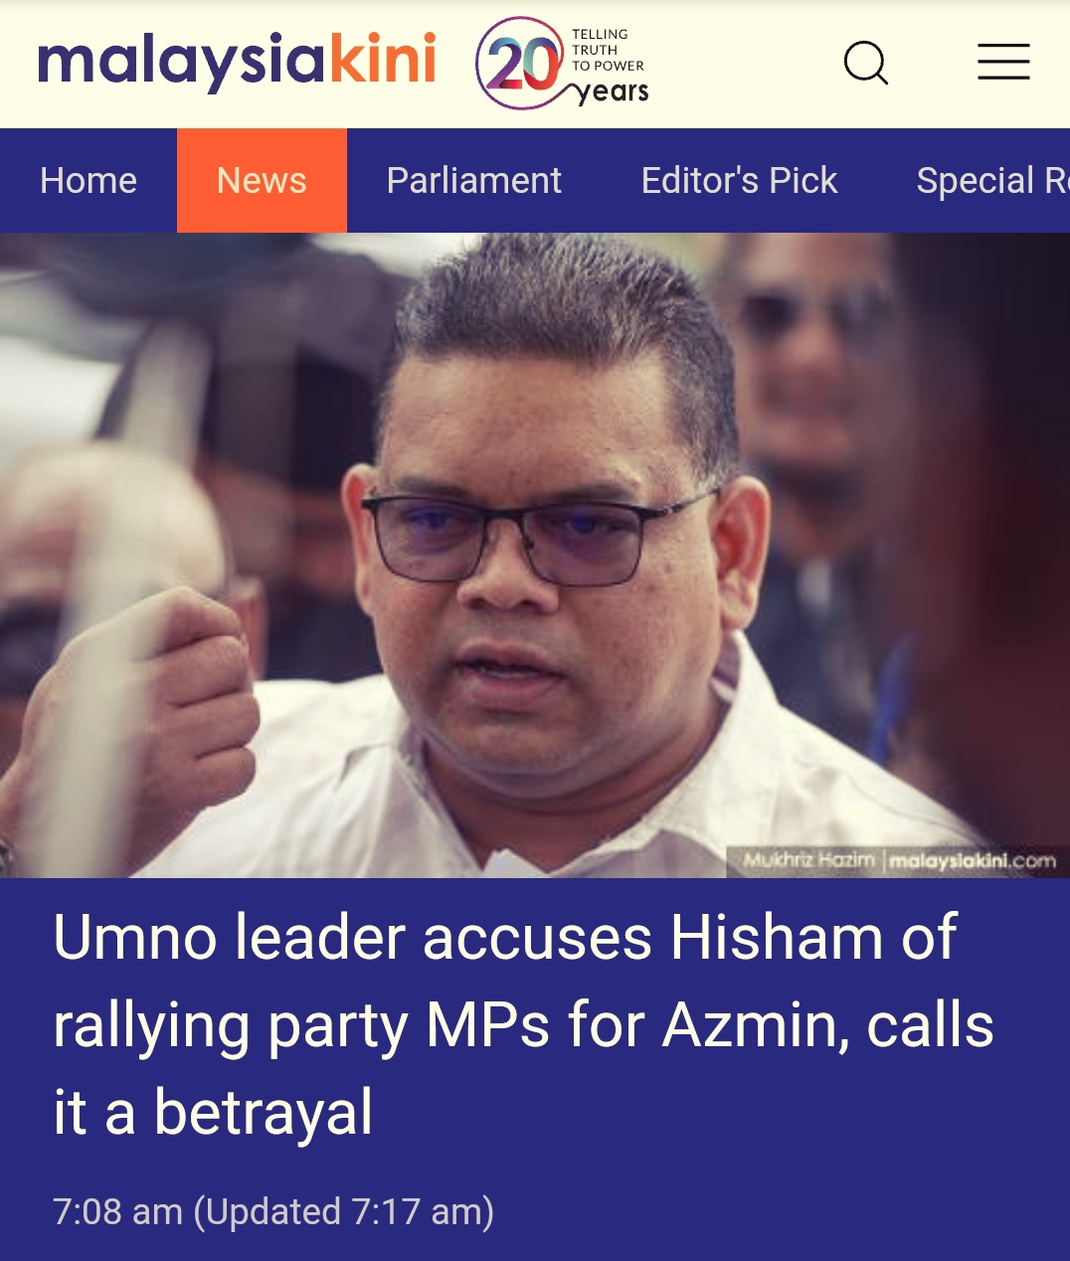Open the search magnifier icon
The height and width of the screenshot is (1261, 1070).
(x=866, y=64)
